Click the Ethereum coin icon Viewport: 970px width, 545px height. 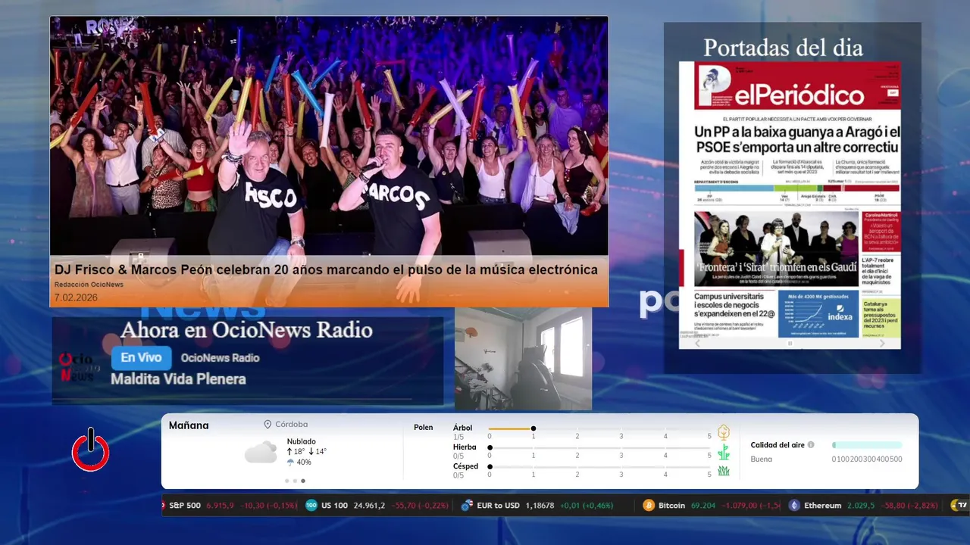click(x=794, y=505)
